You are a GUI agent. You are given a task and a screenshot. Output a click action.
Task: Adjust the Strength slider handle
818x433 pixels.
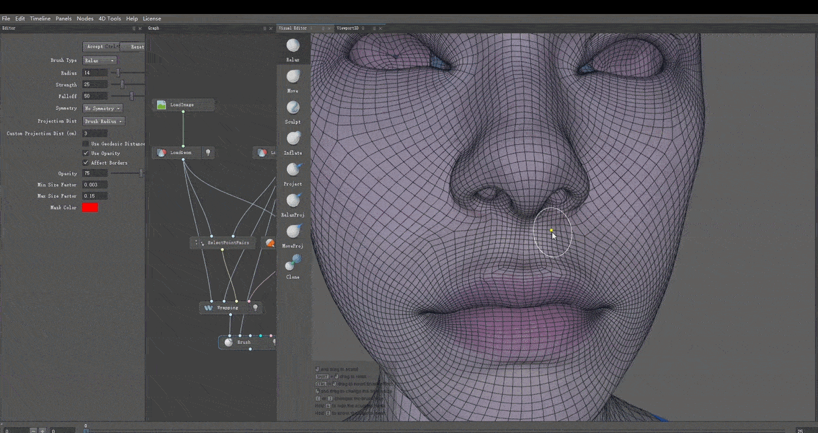pos(122,85)
